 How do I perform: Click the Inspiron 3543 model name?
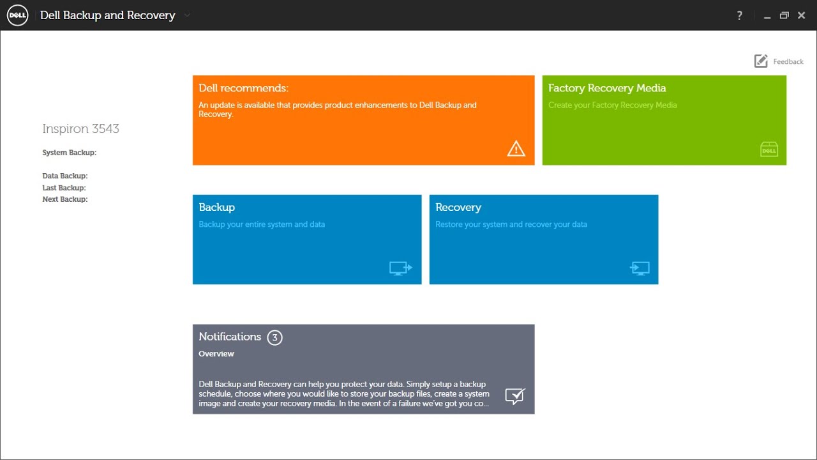click(x=81, y=128)
